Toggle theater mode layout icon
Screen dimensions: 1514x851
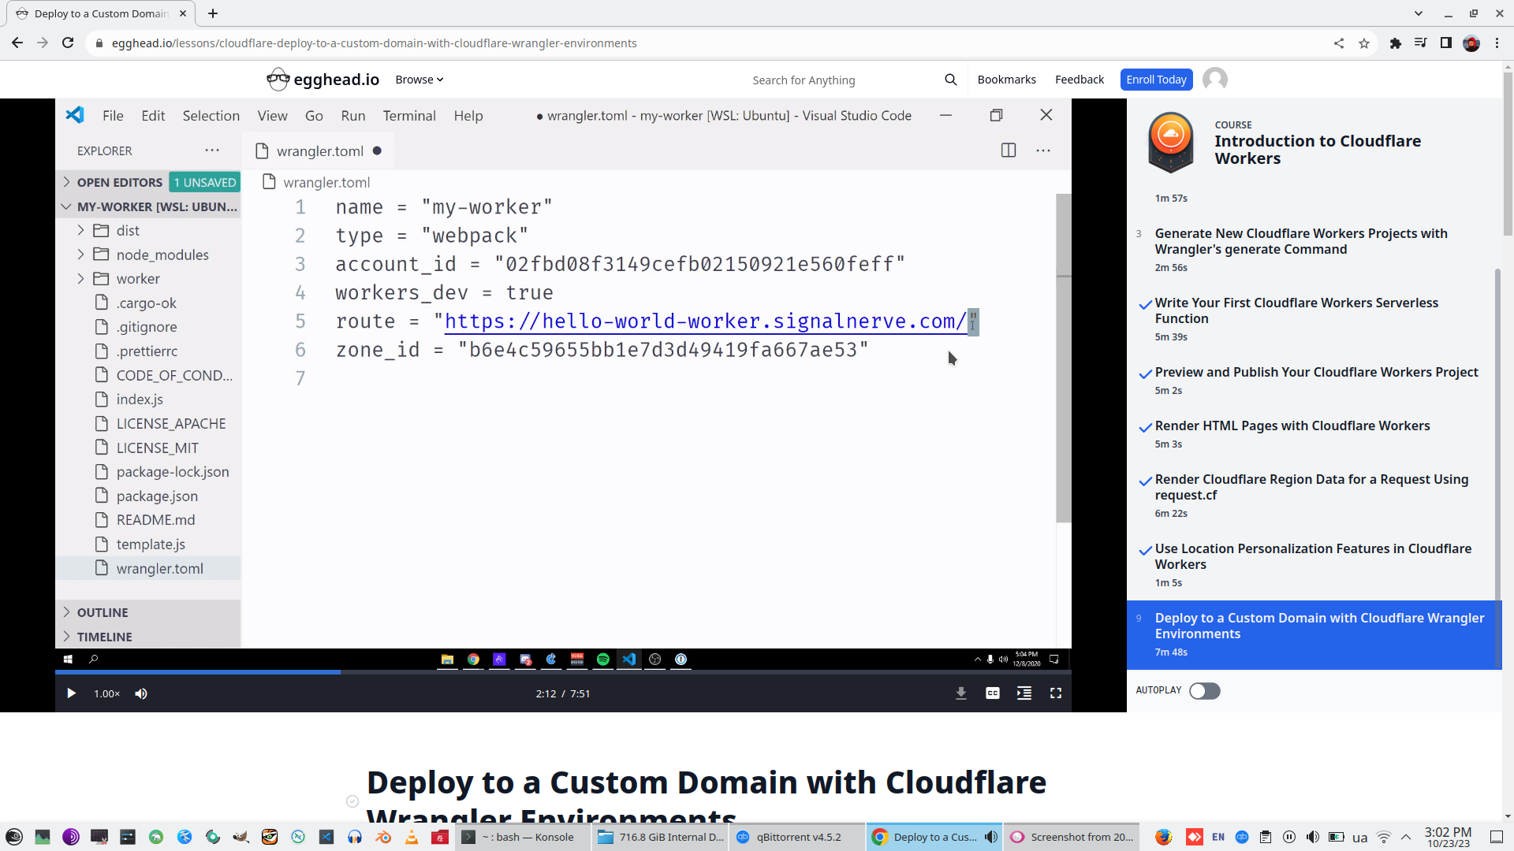click(1024, 693)
